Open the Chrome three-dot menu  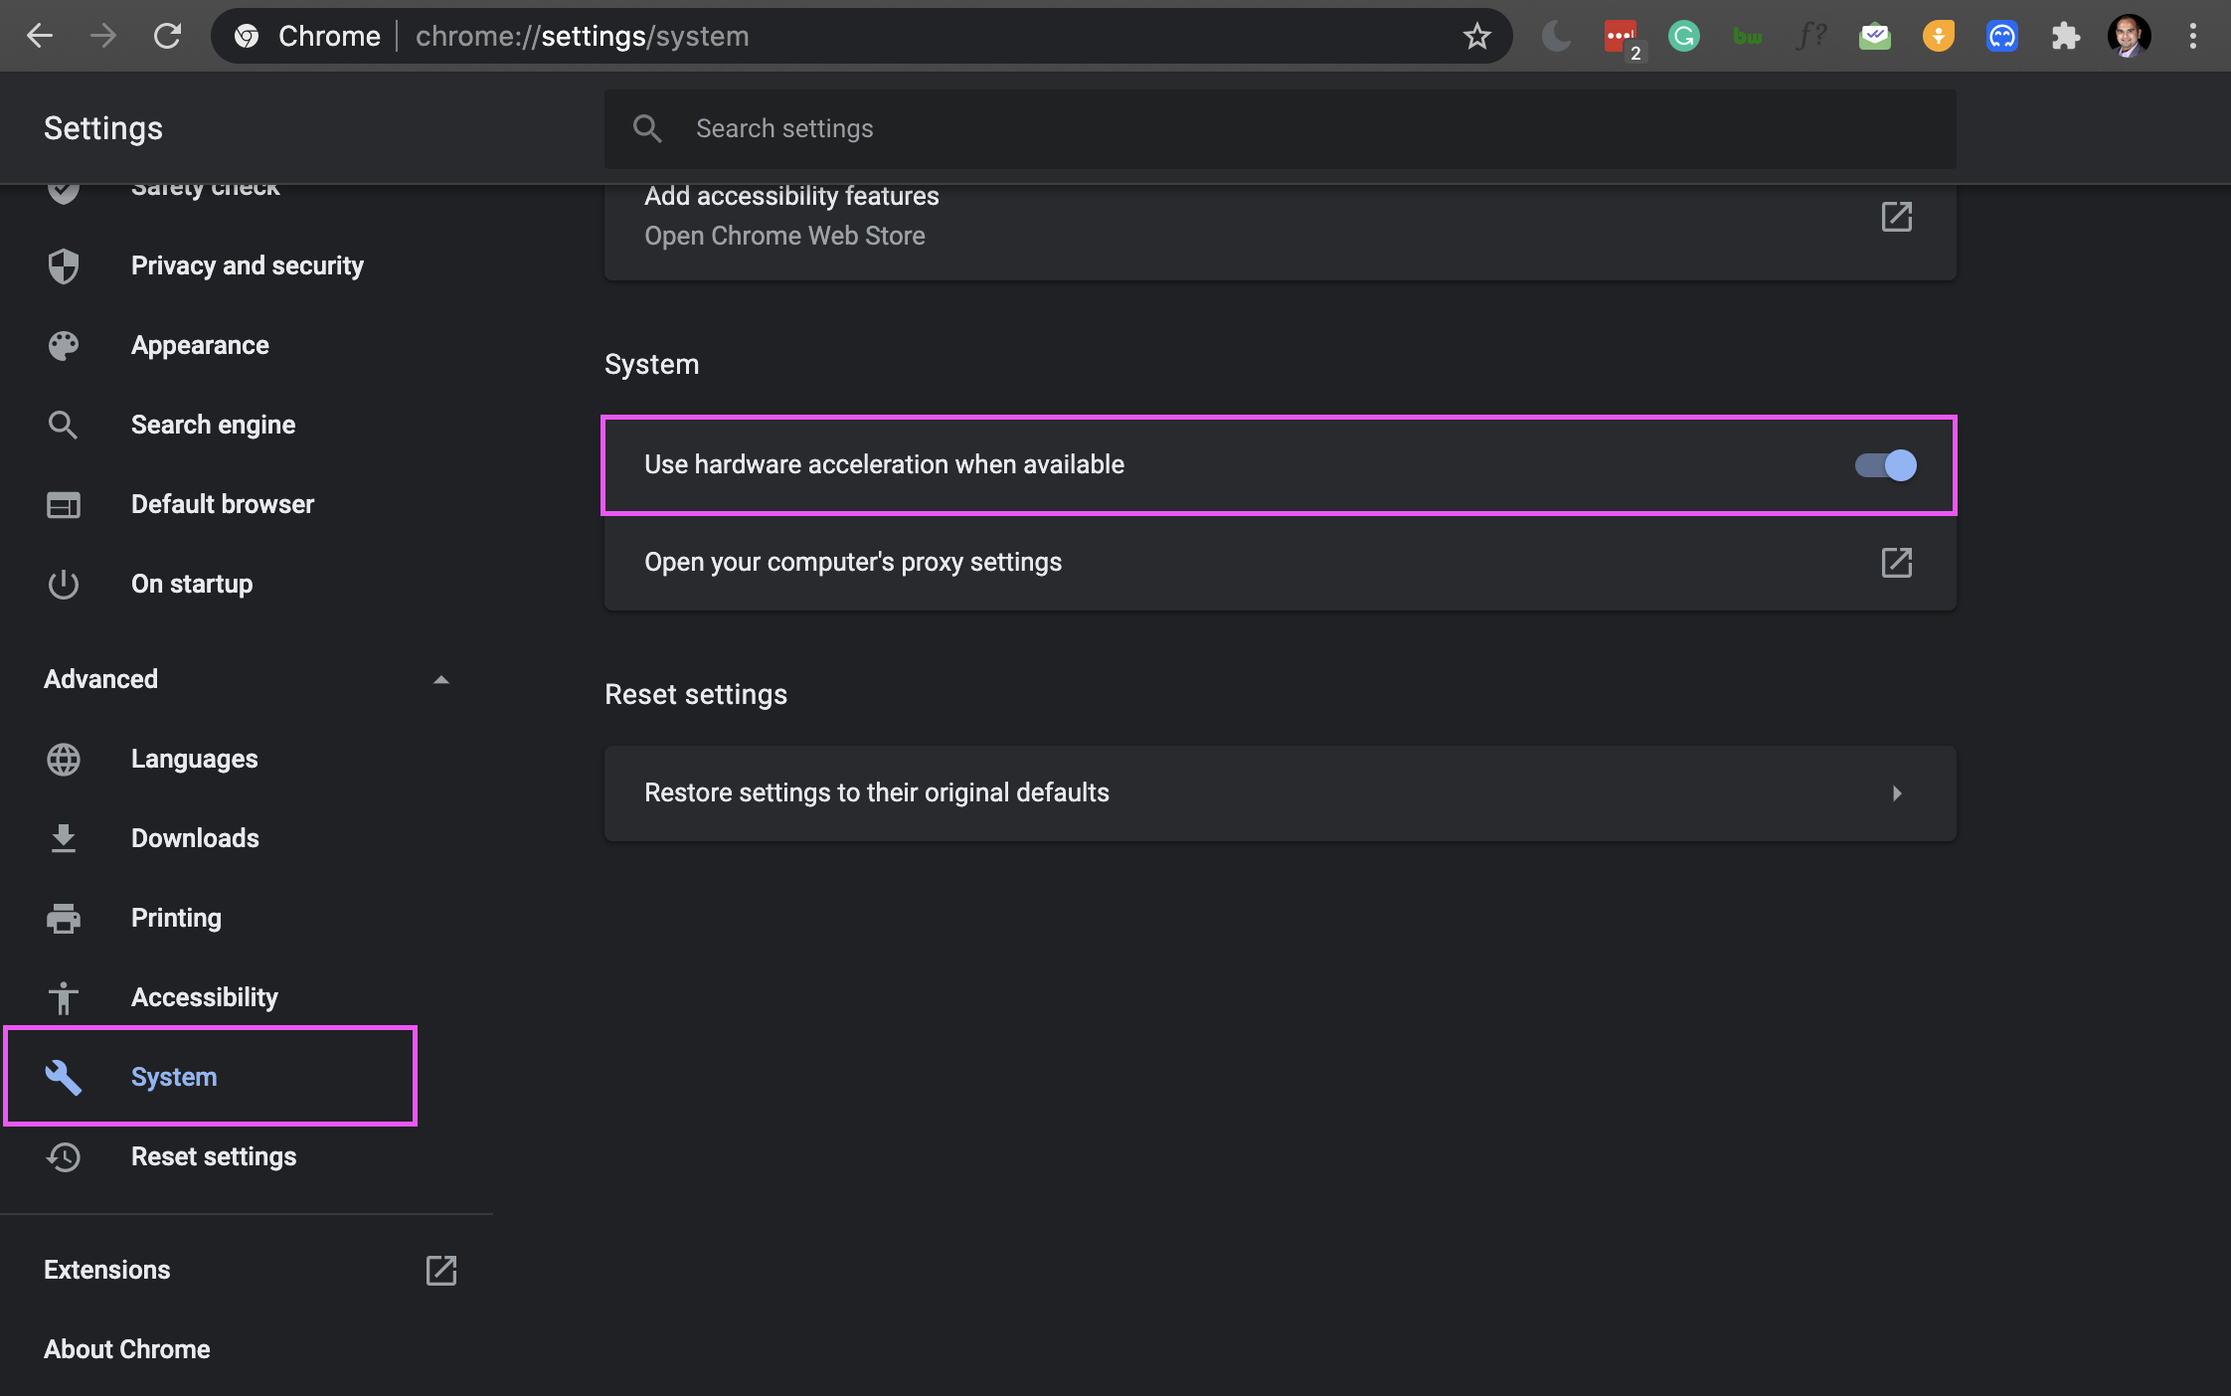click(x=2192, y=37)
